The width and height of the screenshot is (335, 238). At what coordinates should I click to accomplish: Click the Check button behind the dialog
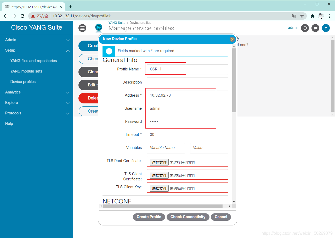pos(89,59)
